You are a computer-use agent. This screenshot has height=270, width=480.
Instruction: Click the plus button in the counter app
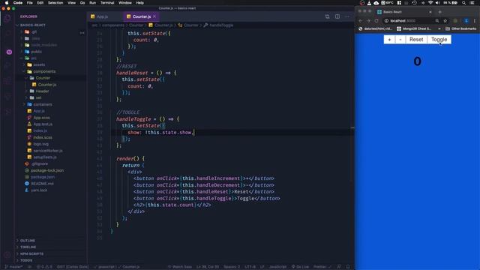pyautogui.click(x=389, y=40)
